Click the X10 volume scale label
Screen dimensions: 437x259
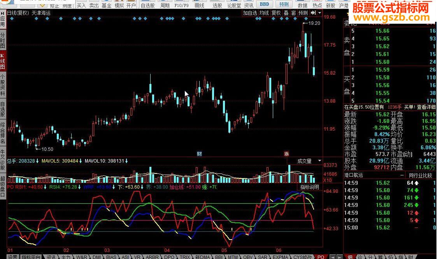[328, 180]
